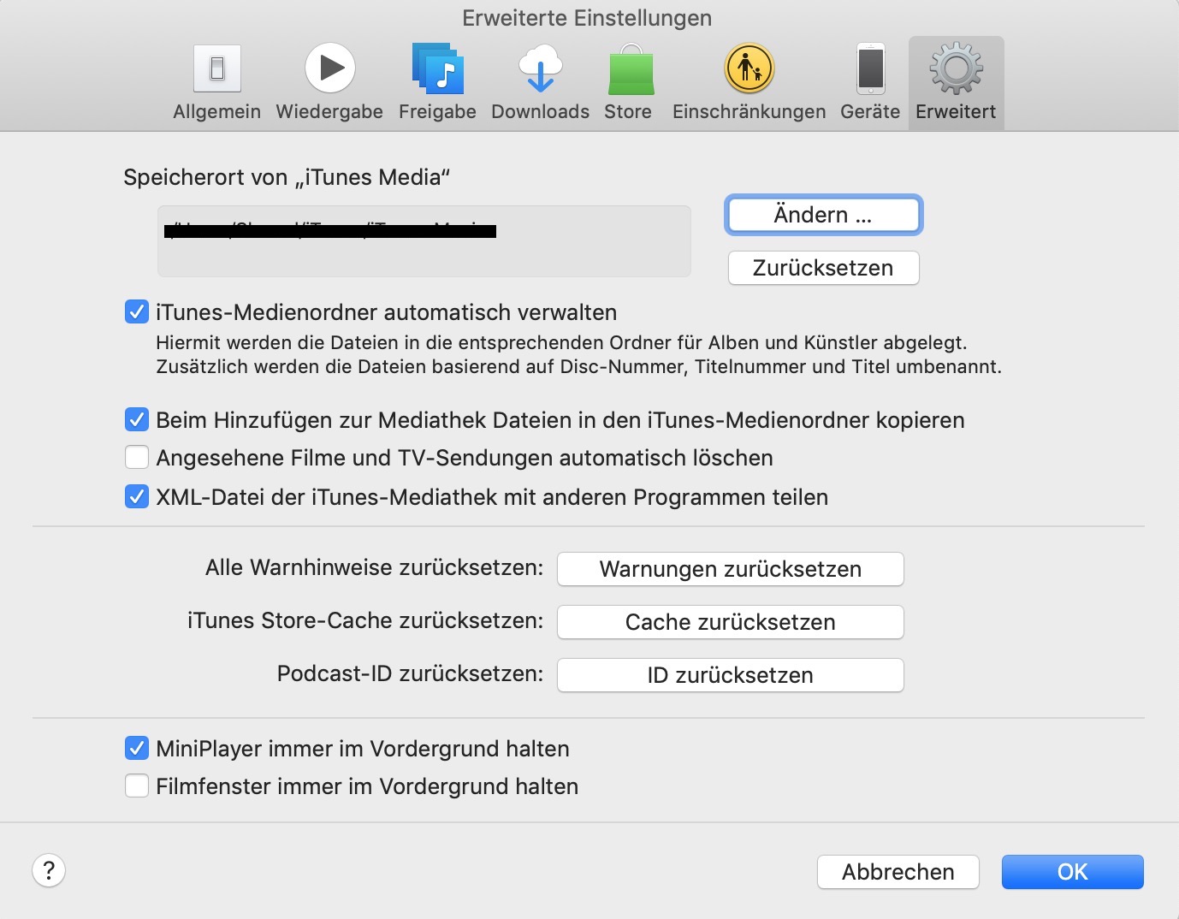Click the Podcast-ID zurücksetzen label
The height and width of the screenshot is (919, 1179).
click(411, 673)
